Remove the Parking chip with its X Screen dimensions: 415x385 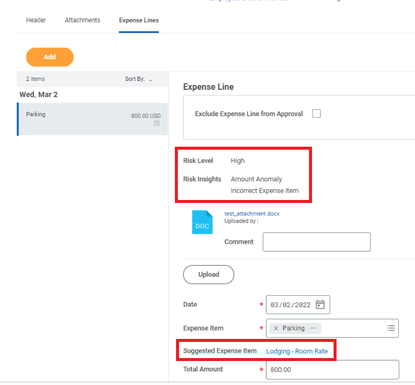click(275, 328)
